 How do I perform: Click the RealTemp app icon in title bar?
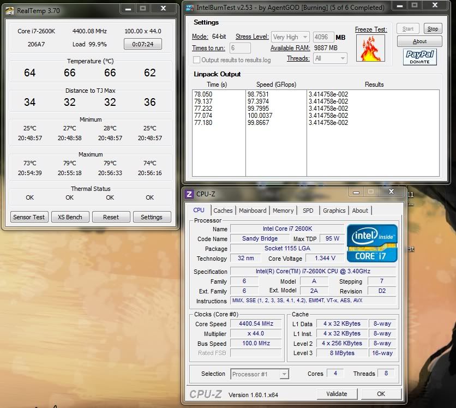coord(9,11)
